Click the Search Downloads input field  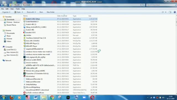[x=161, y=5]
